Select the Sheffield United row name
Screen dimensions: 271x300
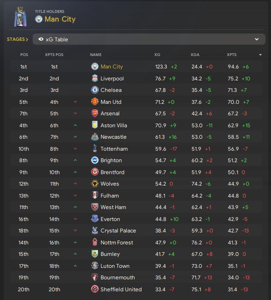click(121, 289)
